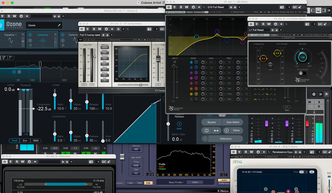The height and width of the screenshot is (193, 332).
Task: Toggle band 6 enable button in Q10 list
Action: [192, 89]
